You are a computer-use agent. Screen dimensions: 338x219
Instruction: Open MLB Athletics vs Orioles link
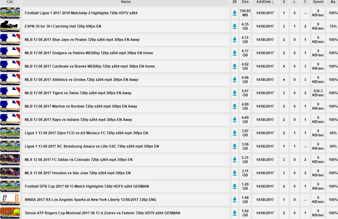tap(82, 80)
